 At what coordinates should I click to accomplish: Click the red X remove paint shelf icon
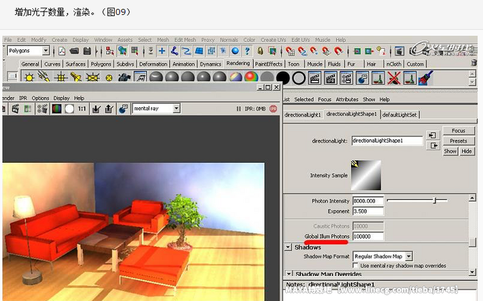(x=393, y=78)
